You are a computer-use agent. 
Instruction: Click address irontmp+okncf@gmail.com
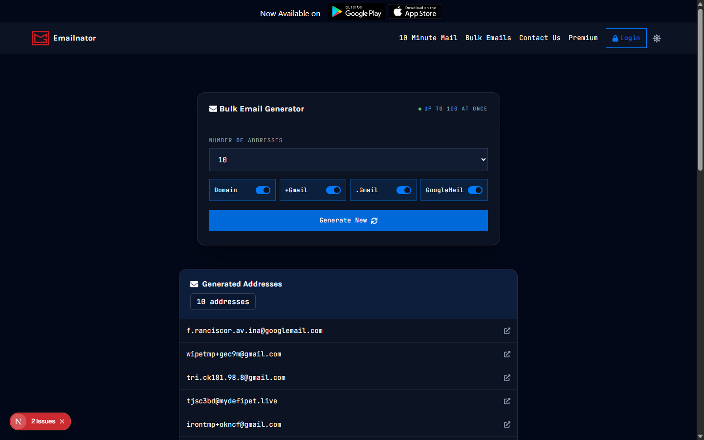coord(234,425)
